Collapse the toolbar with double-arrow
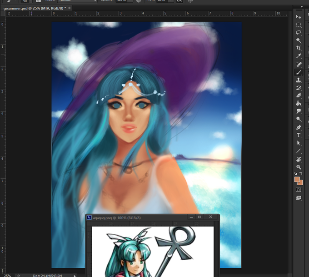The image size is (309, 277). (302, 7)
